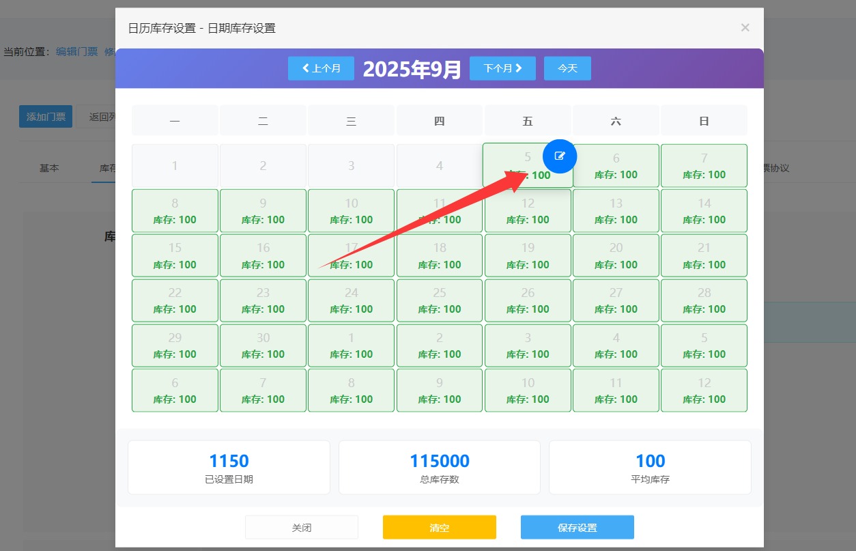
Task: Select September 8 stock cell
Action: (x=175, y=211)
